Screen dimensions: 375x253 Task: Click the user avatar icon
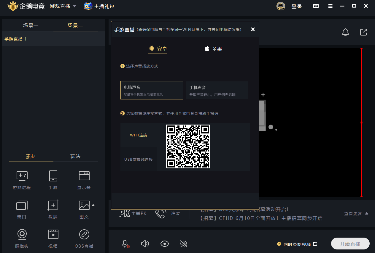click(281, 6)
